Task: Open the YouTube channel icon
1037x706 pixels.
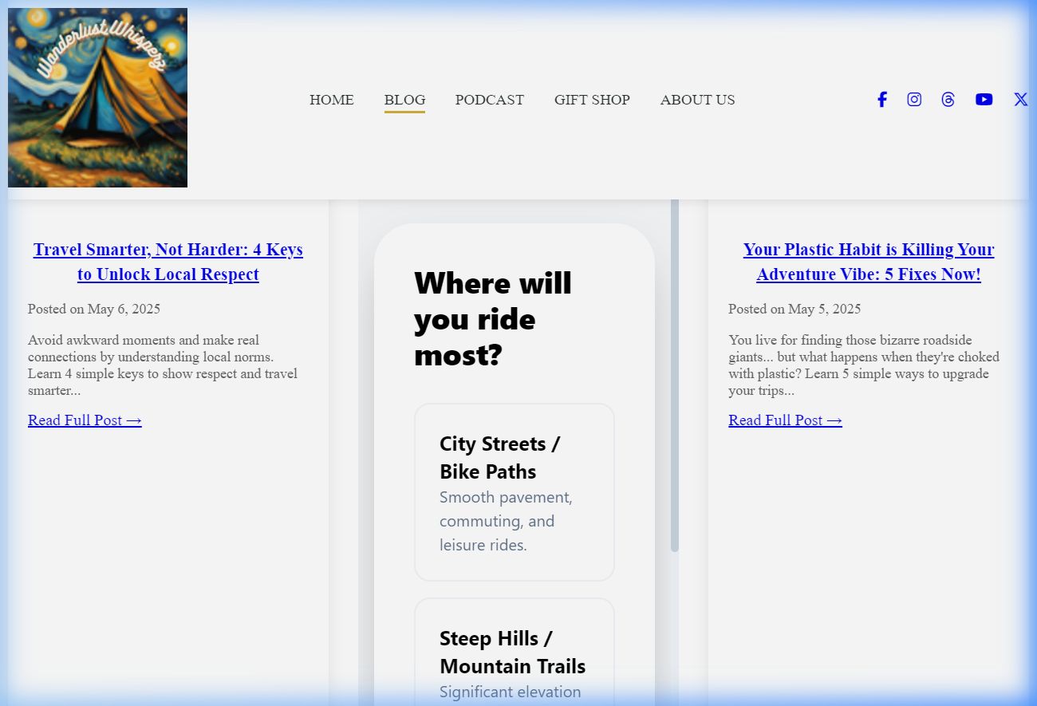Action: click(984, 100)
